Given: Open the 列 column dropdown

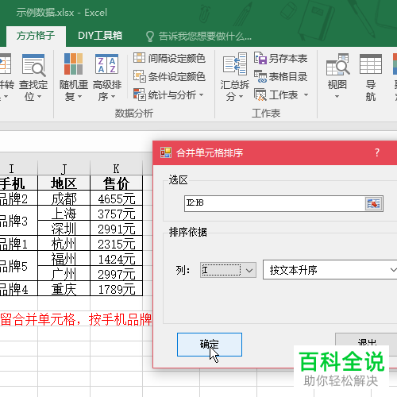Looking at the screenshot, I should coord(228,270).
